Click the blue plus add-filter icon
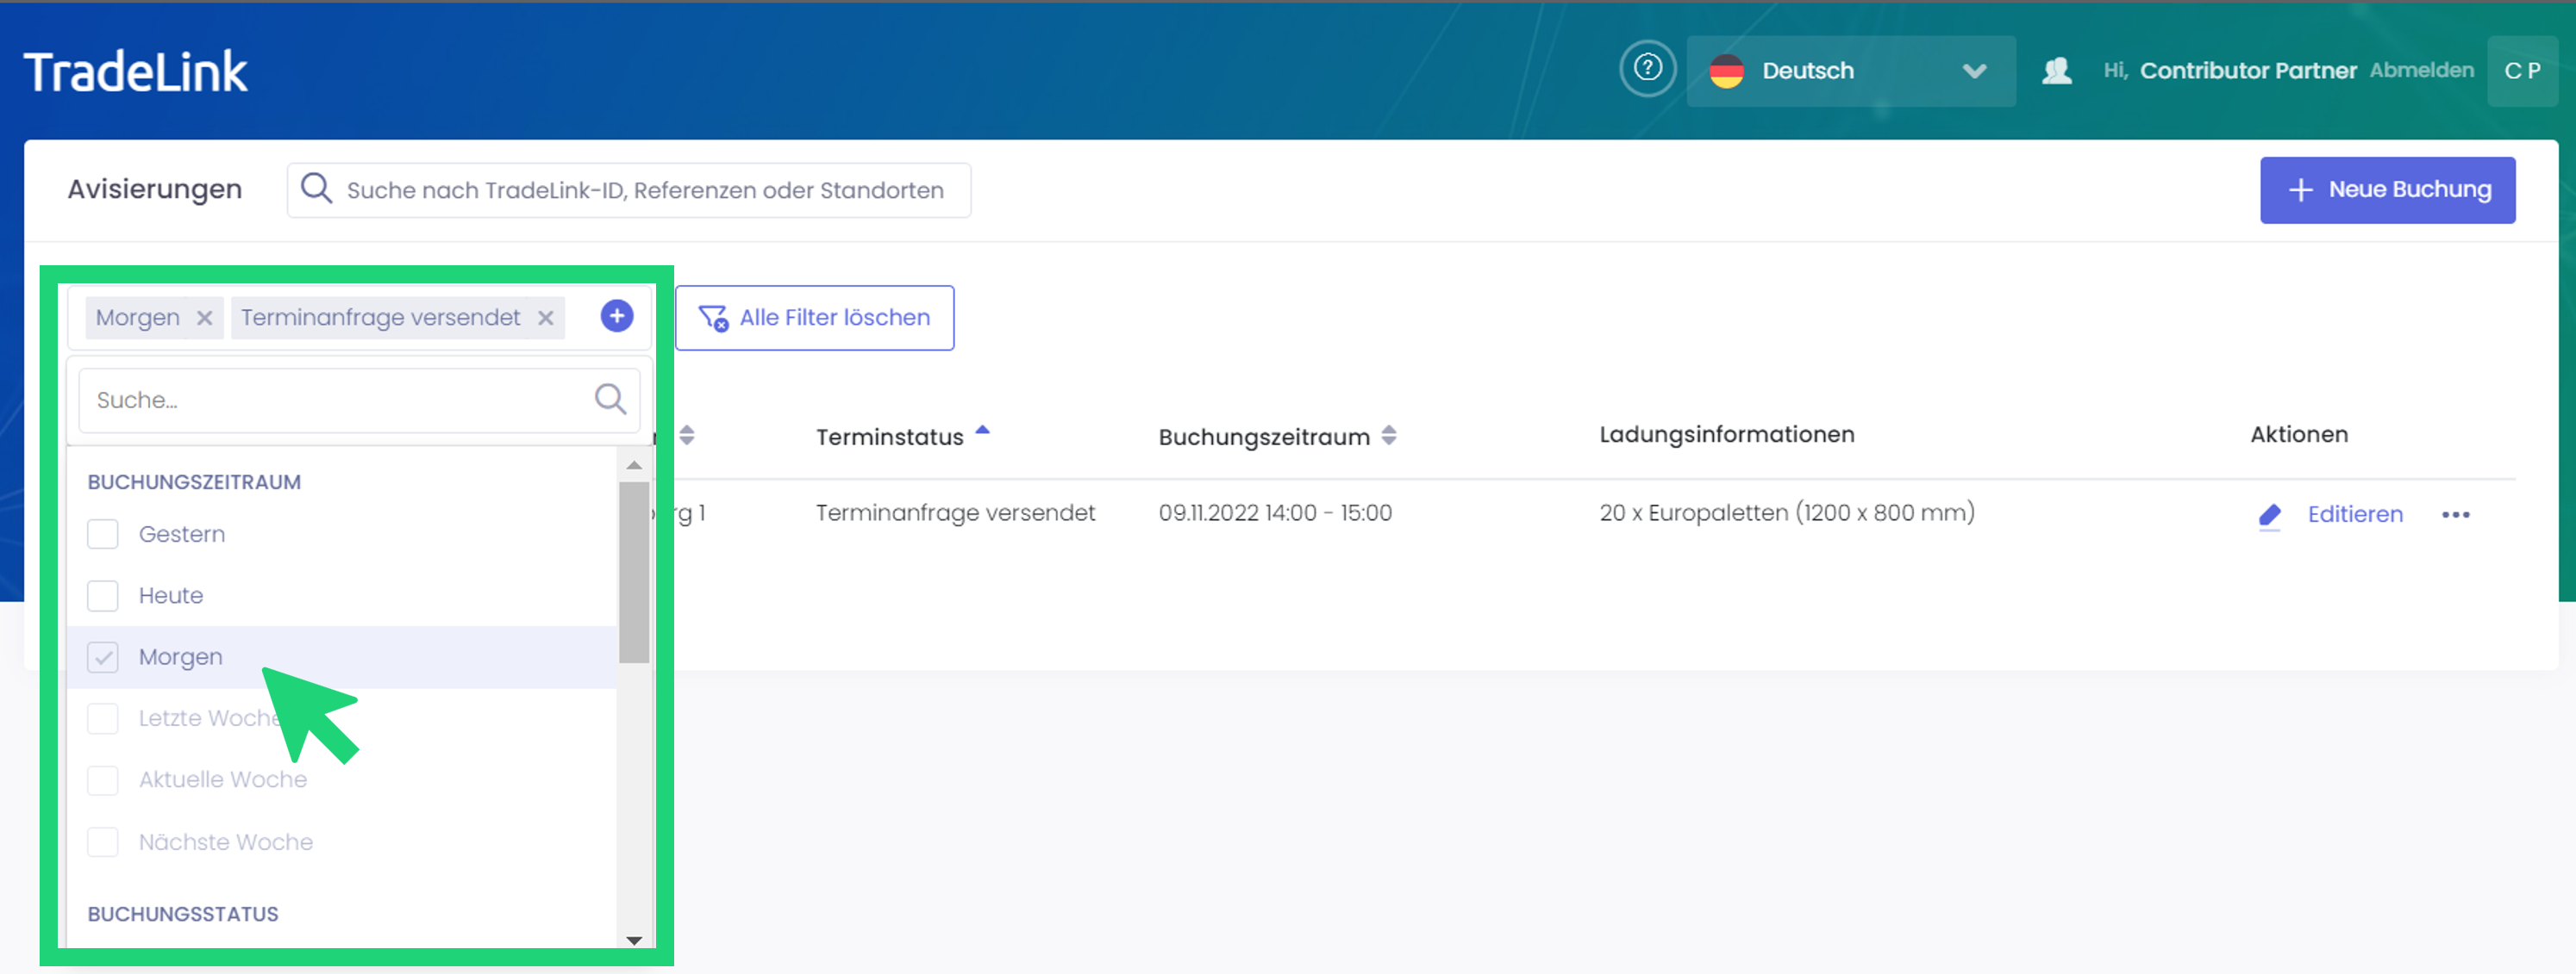2576x974 pixels. (x=616, y=317)
